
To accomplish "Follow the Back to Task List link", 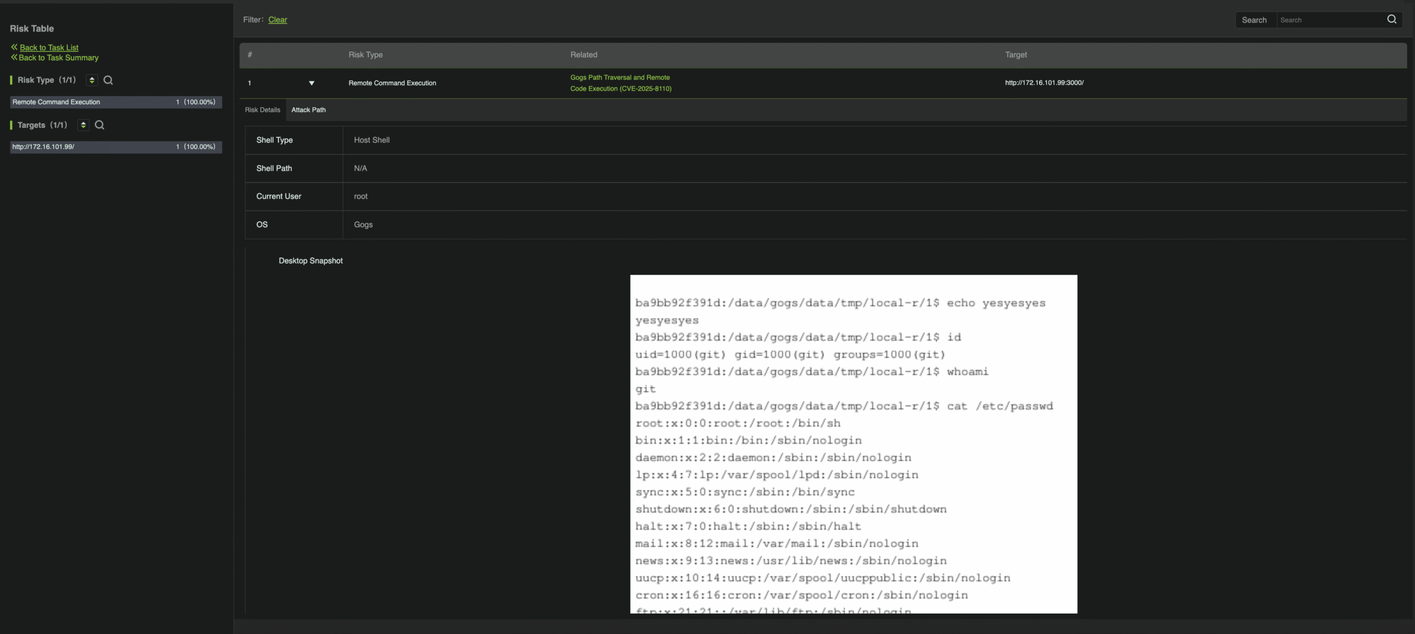I will [x=49, y=48].
